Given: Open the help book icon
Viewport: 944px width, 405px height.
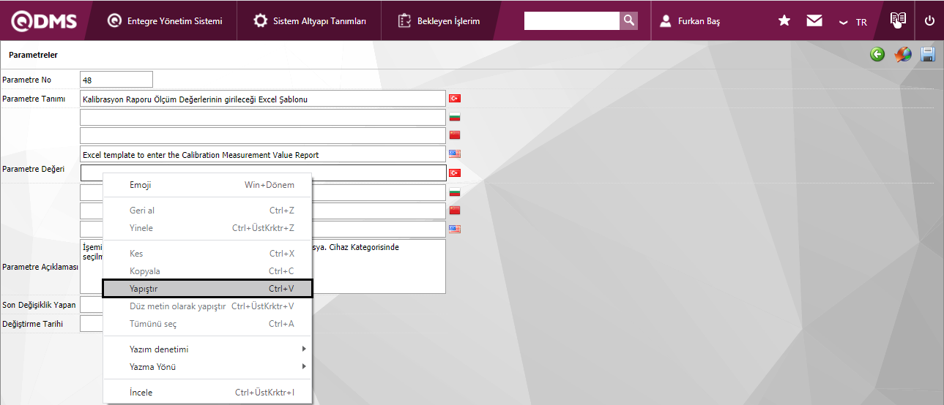Looking at the screenshot, I should click(898, 20).
